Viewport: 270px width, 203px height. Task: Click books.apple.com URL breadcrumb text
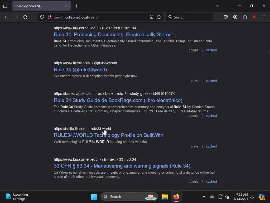coord(114,94)
